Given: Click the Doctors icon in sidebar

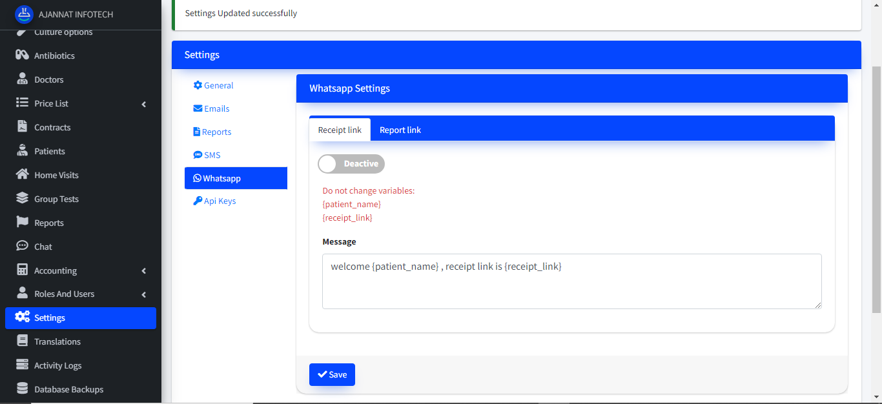Looking at the screenshot, I should coord(22,79).
